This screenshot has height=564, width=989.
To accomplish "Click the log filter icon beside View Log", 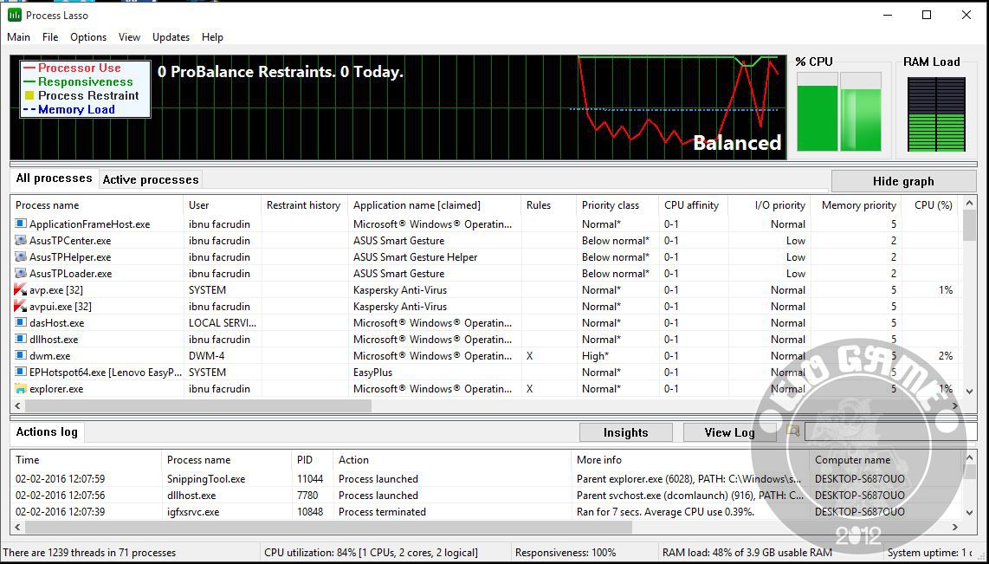I will pyautogui.click(x=792, y=431).
